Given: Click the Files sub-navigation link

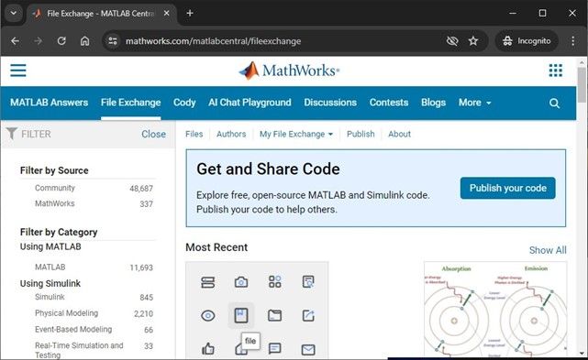Looking at the screenshot, I should pyautogui.click(x=194, y=134).
